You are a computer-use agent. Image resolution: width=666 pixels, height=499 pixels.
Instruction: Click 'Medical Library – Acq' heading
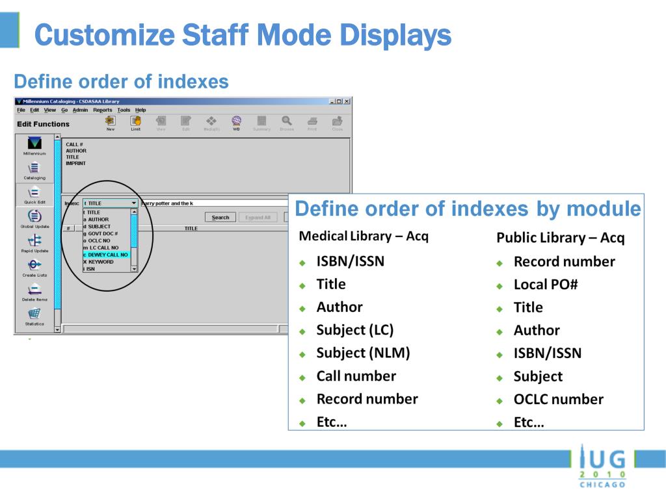tap(364, 236)
